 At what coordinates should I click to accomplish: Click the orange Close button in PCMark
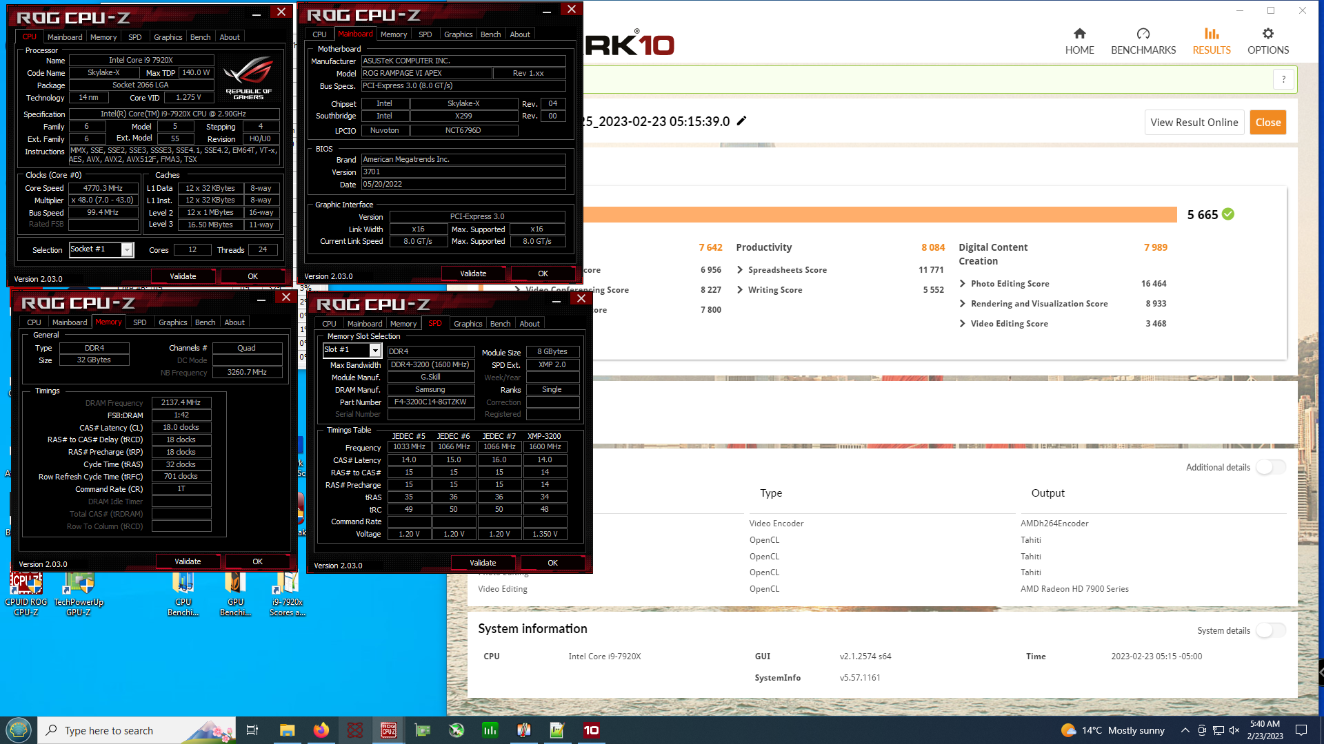click(1267, 123)
